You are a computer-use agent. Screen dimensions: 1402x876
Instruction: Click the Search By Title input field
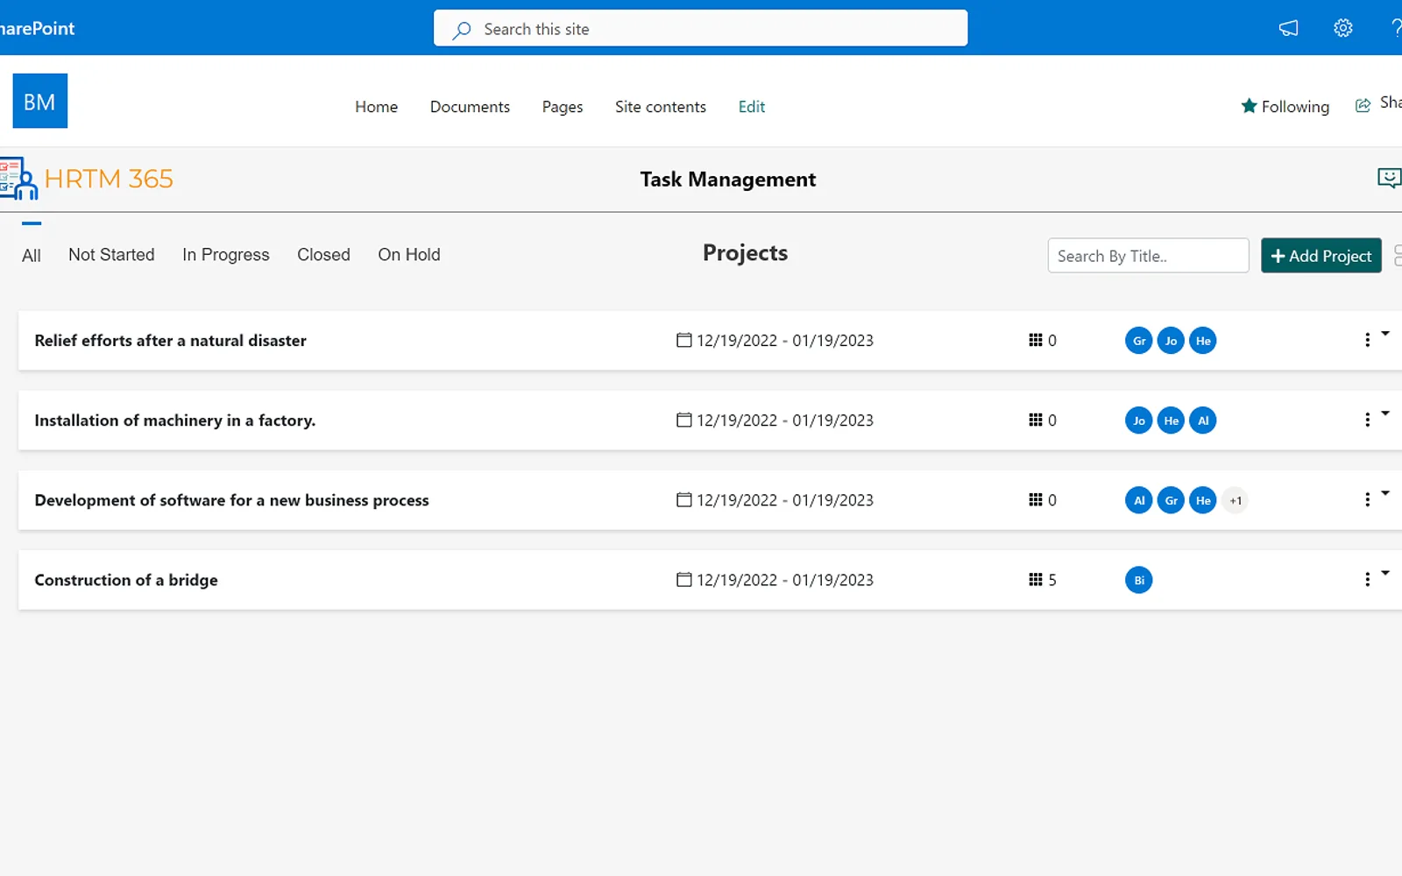coord(1148,256)
